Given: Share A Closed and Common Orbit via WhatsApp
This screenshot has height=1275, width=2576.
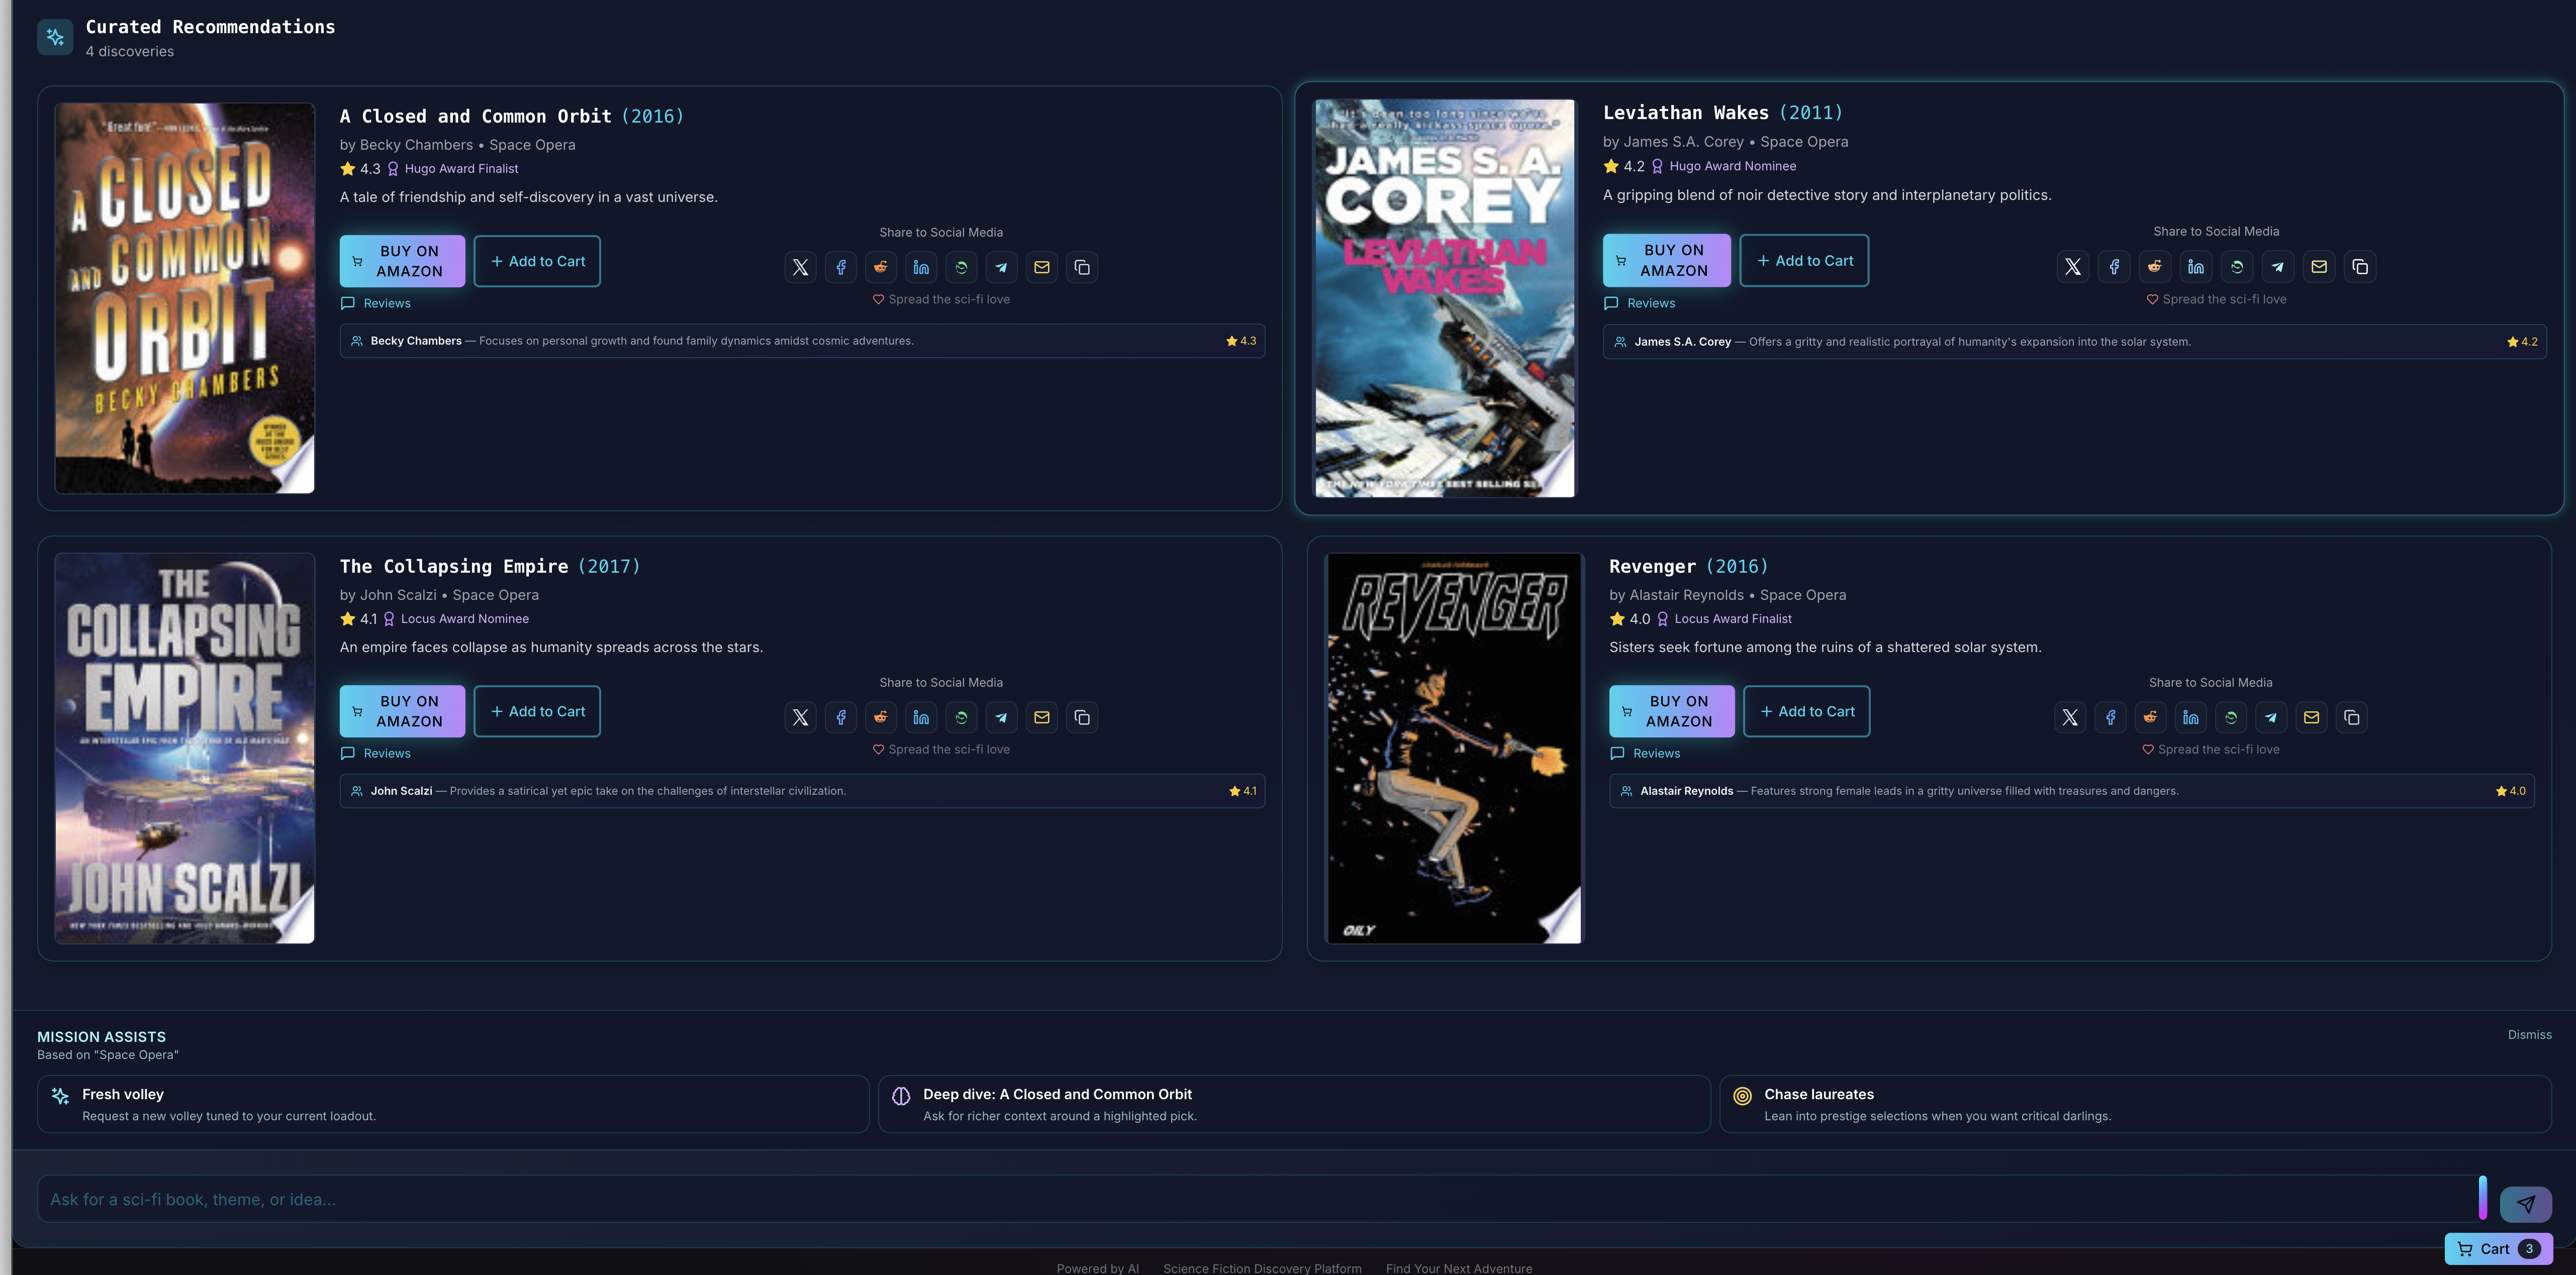Looking at the screenshot, I should 961,267.
